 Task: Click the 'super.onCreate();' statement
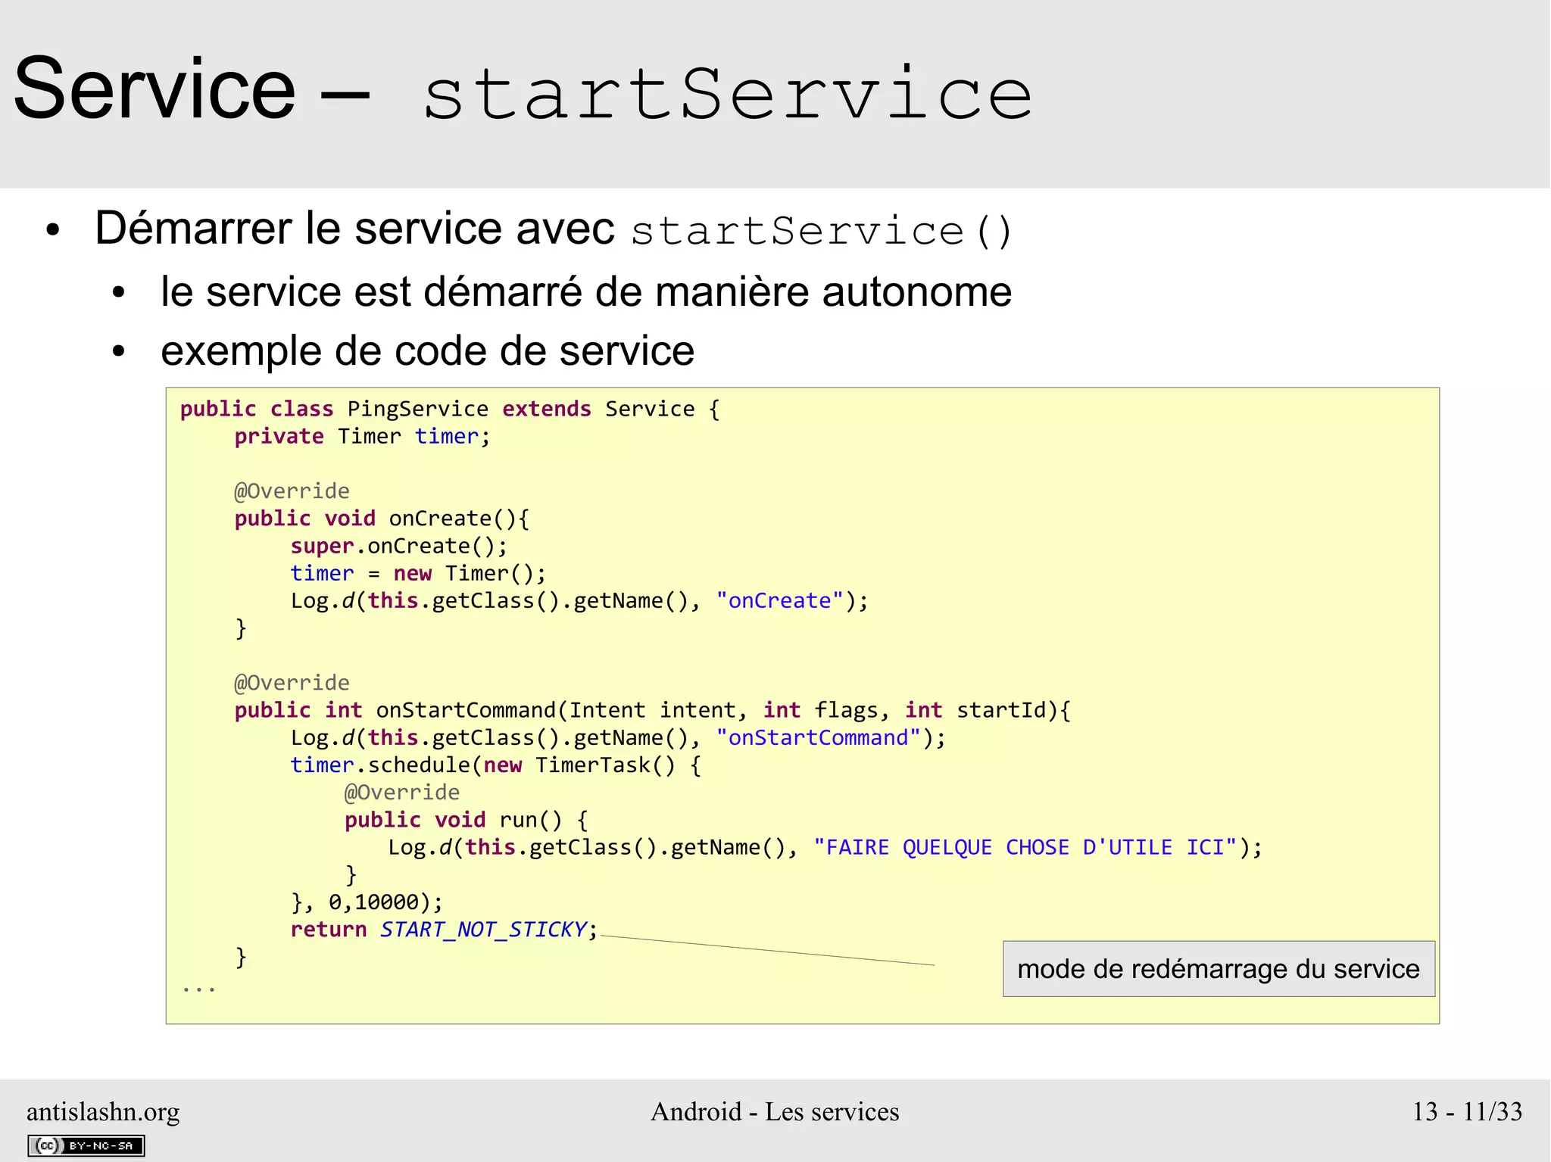(399, 546)
